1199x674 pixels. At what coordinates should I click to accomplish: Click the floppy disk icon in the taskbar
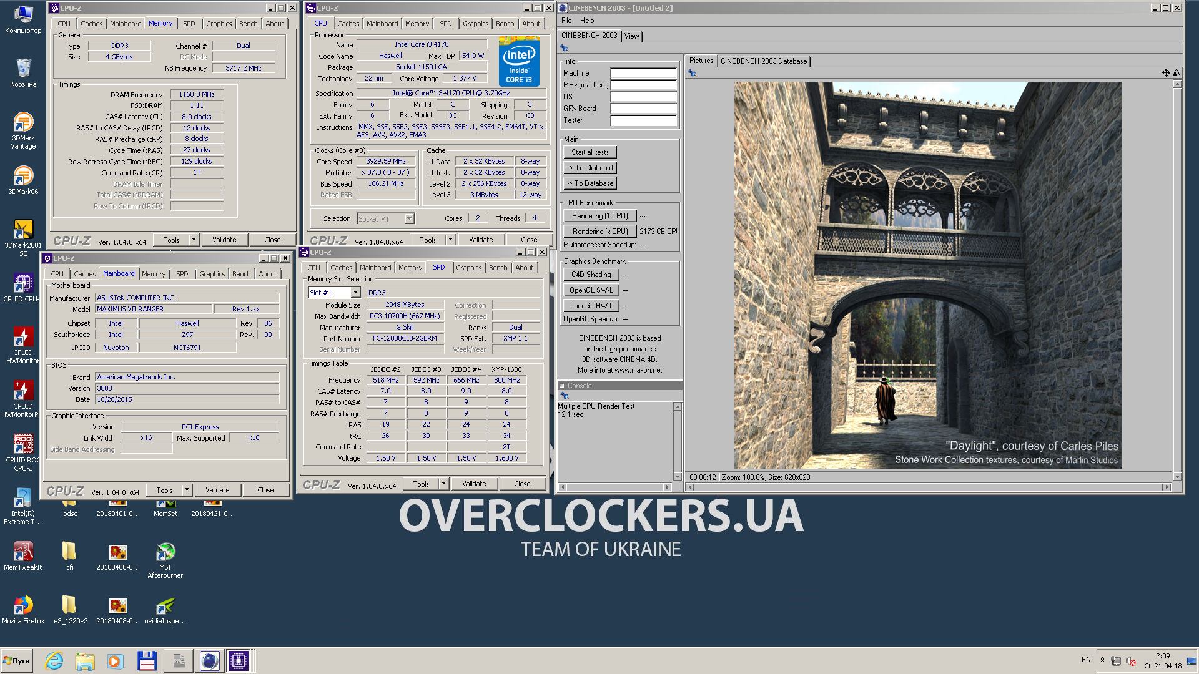147,661
